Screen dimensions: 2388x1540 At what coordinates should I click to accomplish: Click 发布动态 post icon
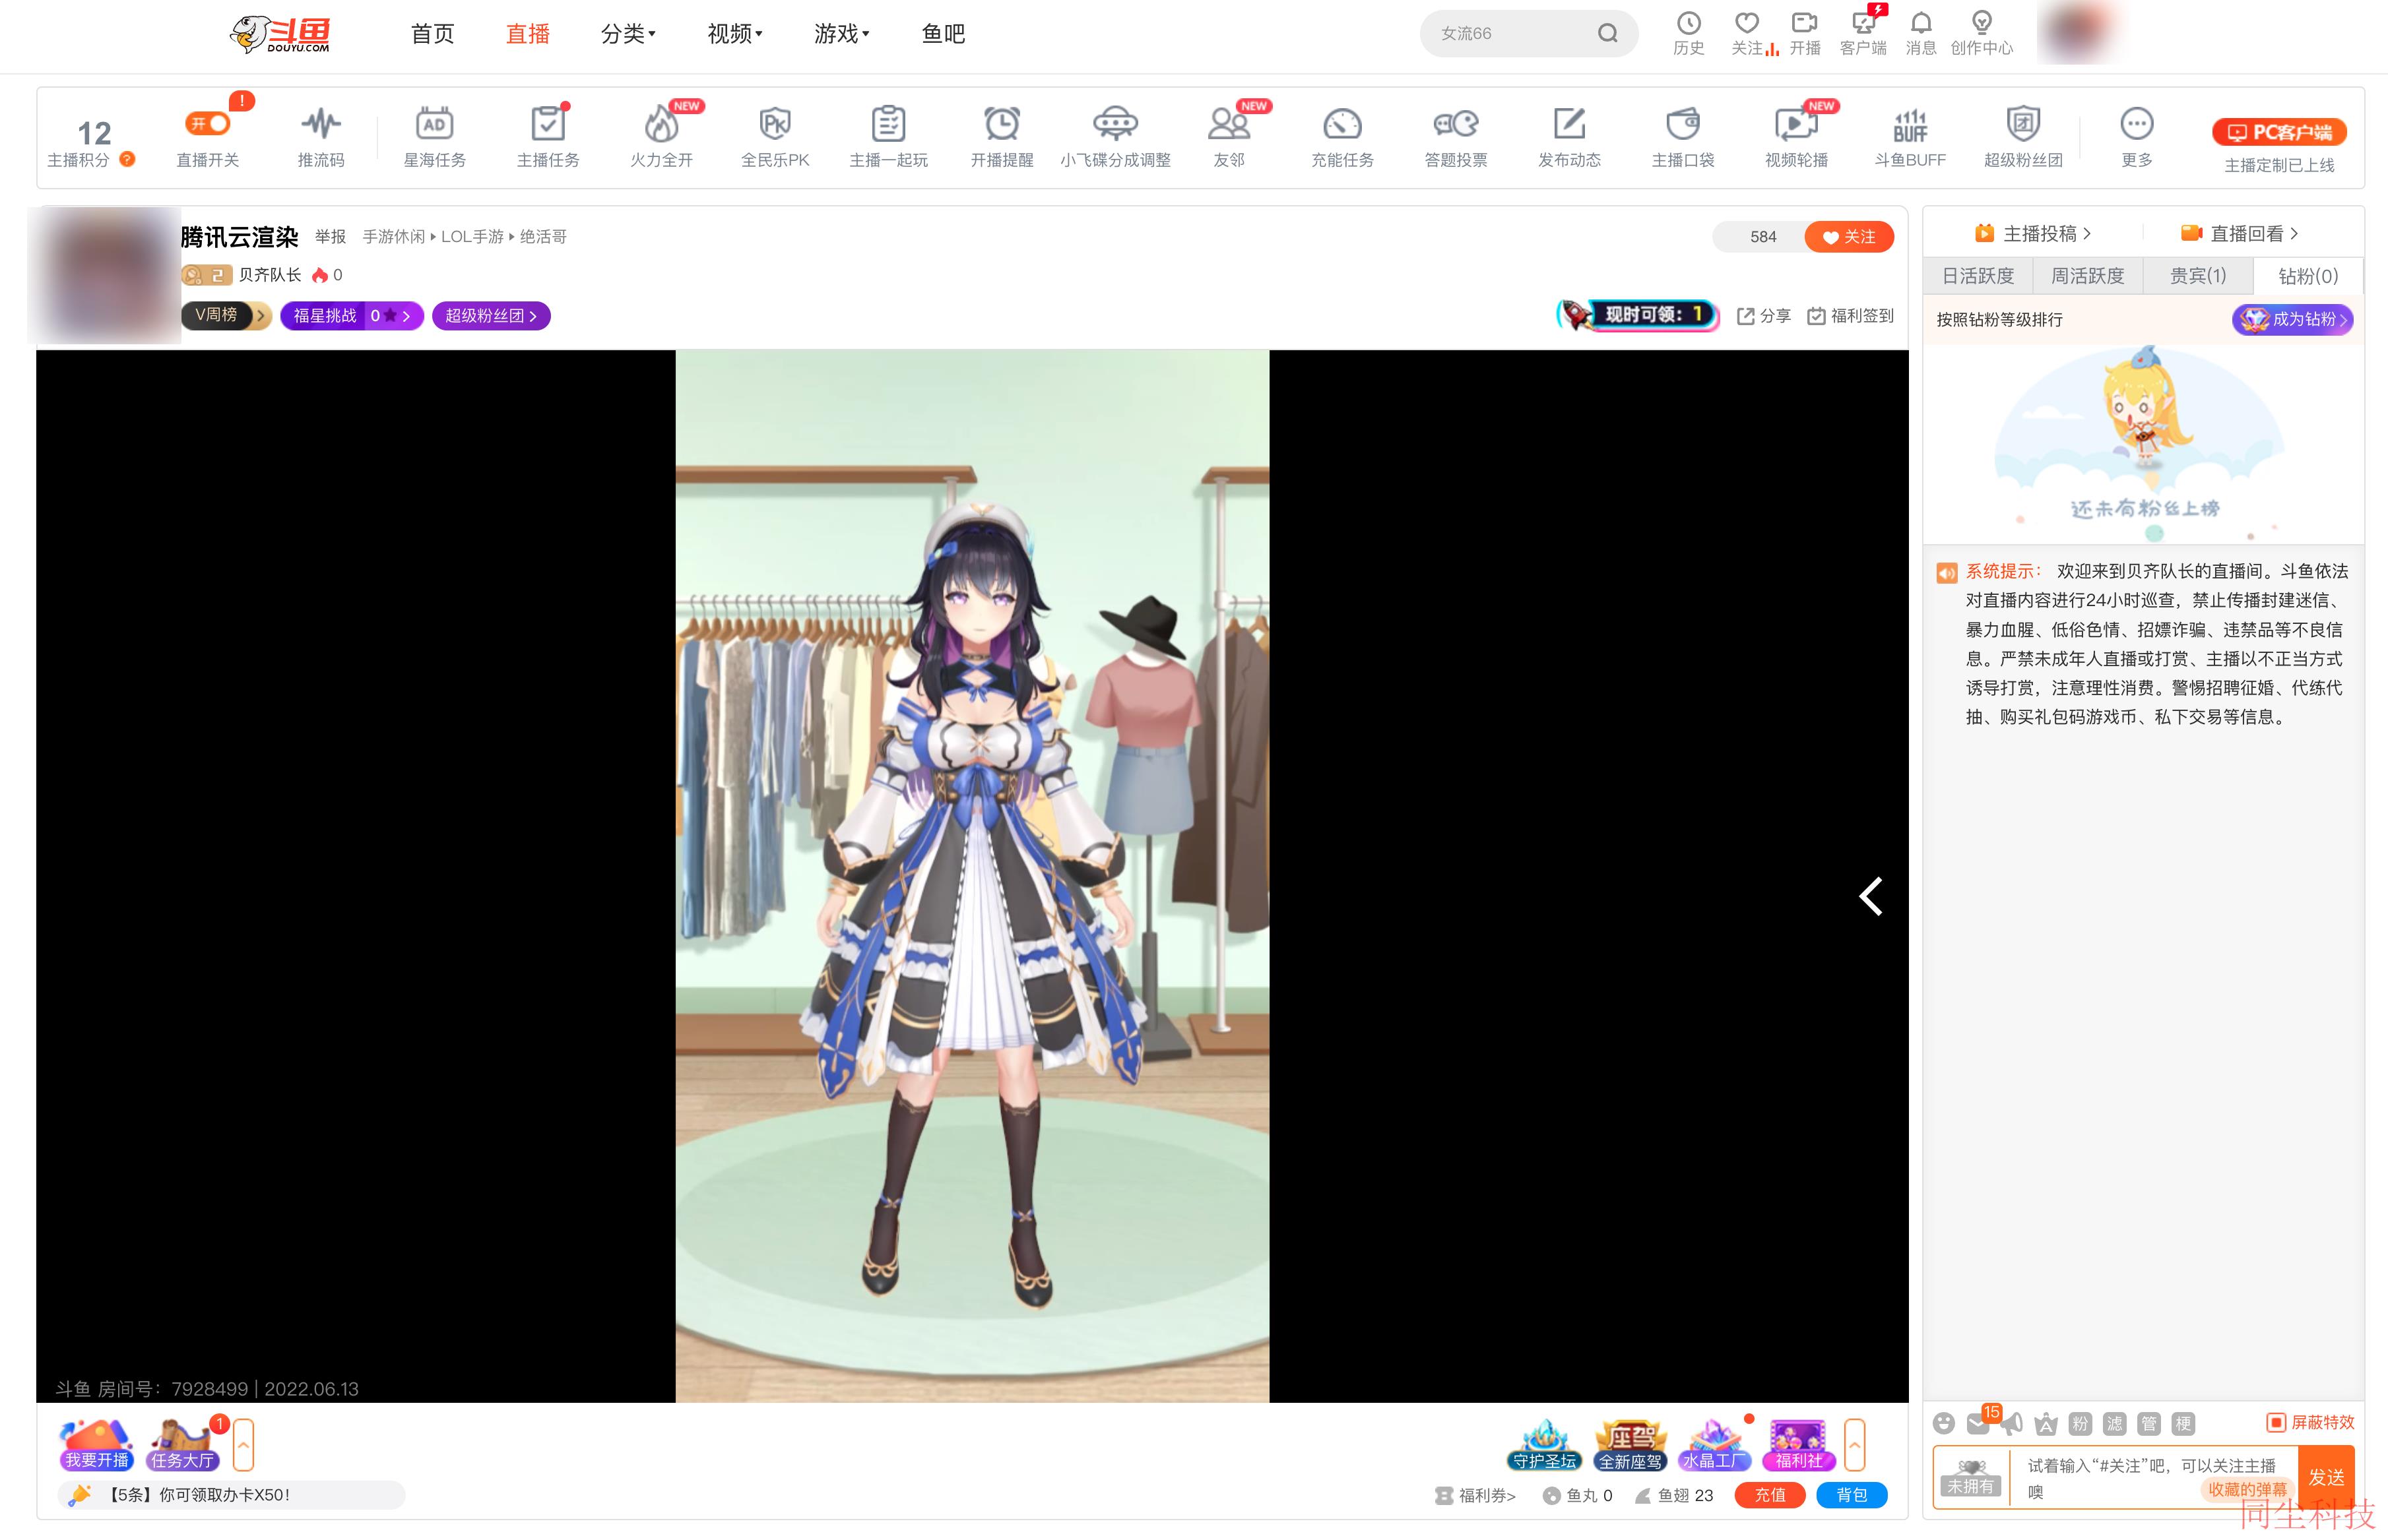tap(1570, 124)
